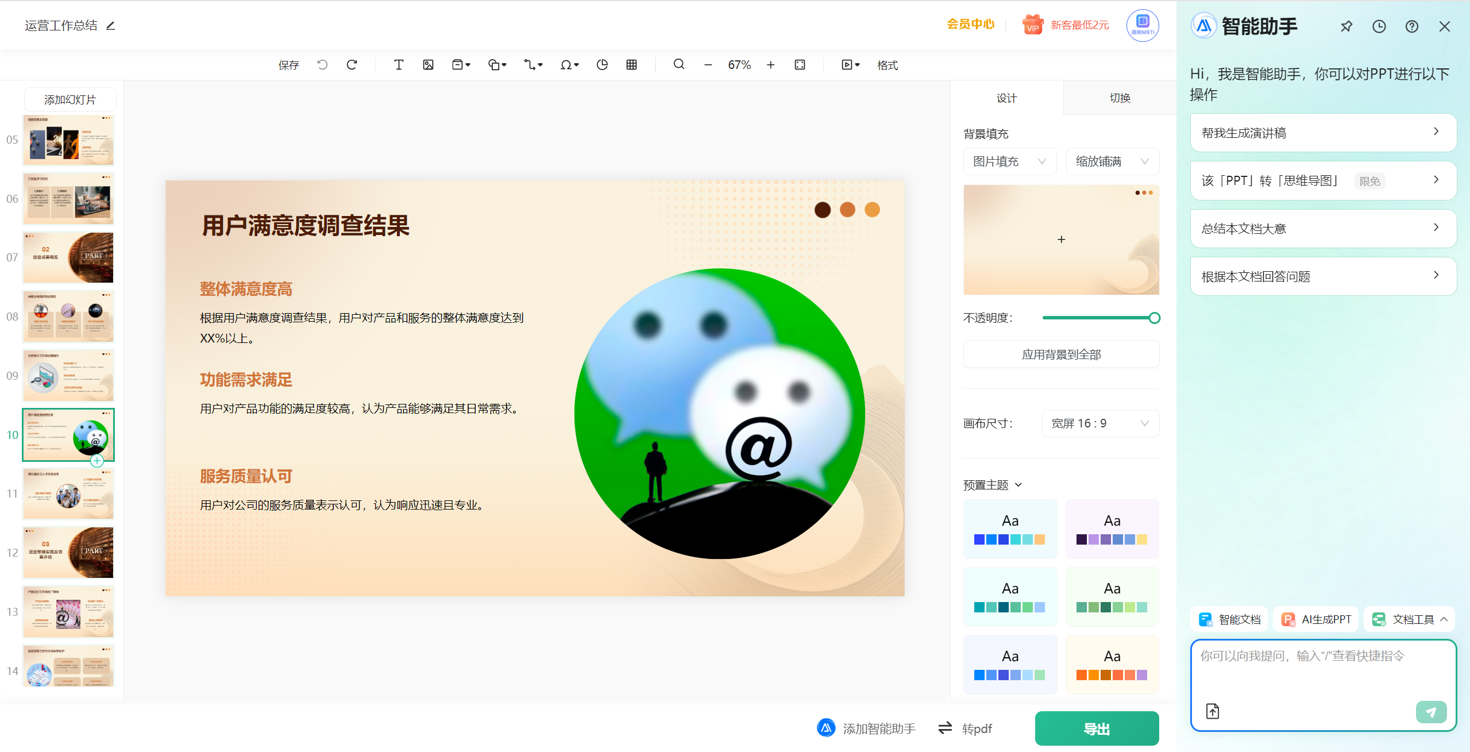Click the undo arrow in toolbar
Viewport: 1470px width, 752px height.
(x=322, y=65)
